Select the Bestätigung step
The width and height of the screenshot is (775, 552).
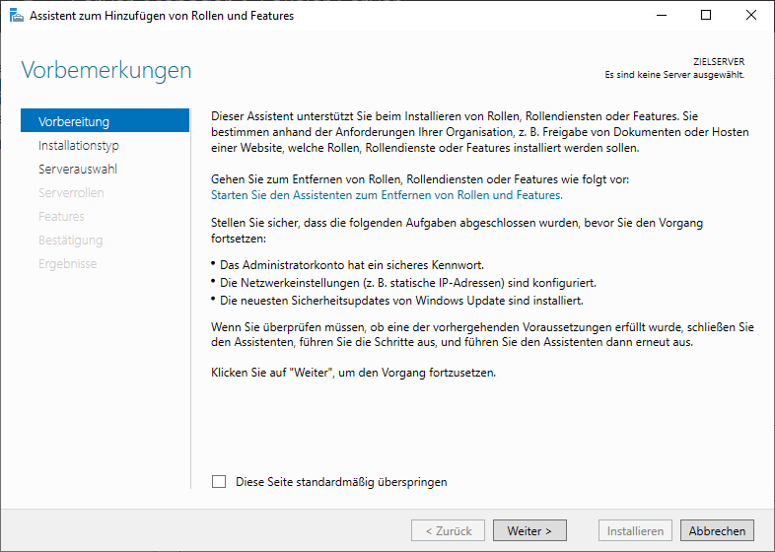coord(70,241)
